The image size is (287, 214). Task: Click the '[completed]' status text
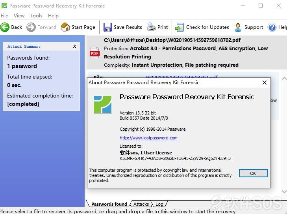click(x=23, y=104)
